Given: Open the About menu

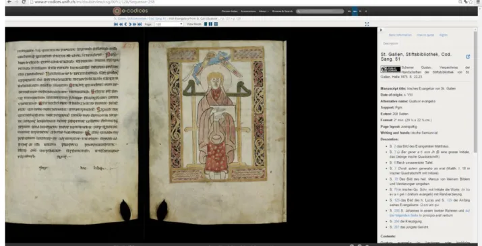Looking at the screenshot, I should point(264,11).
